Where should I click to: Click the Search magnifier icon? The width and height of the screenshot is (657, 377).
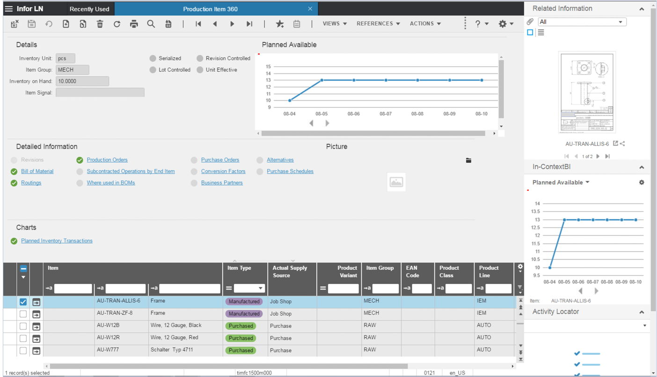click(151, 24)
